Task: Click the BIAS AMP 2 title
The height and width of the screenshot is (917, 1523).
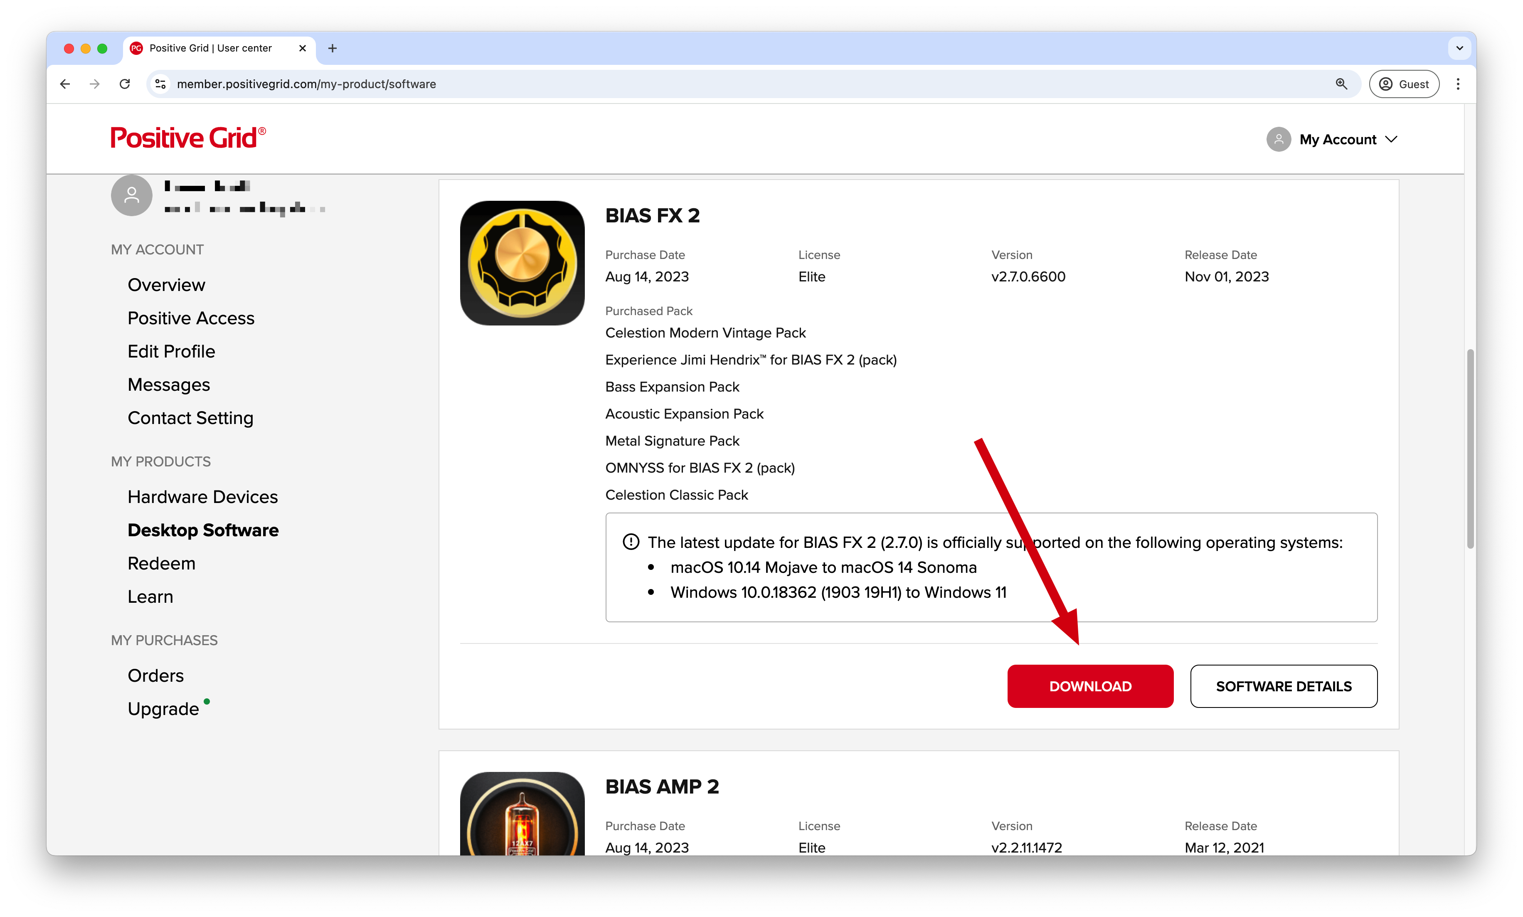Action: (x=662, y=786)
